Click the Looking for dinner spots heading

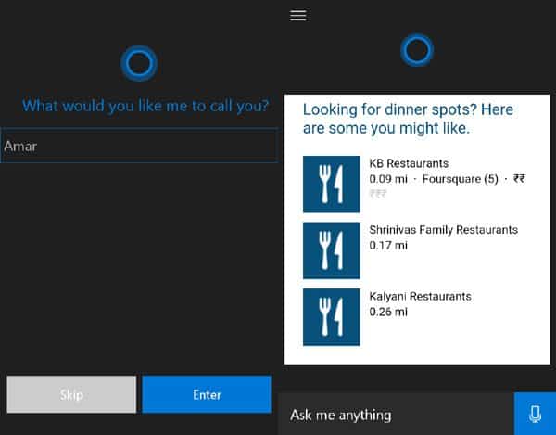coord(408,119)
